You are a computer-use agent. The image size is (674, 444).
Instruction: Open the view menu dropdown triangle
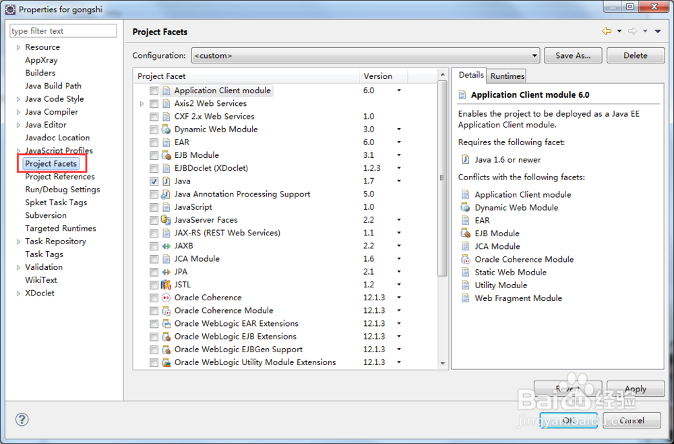coord(658,31)
